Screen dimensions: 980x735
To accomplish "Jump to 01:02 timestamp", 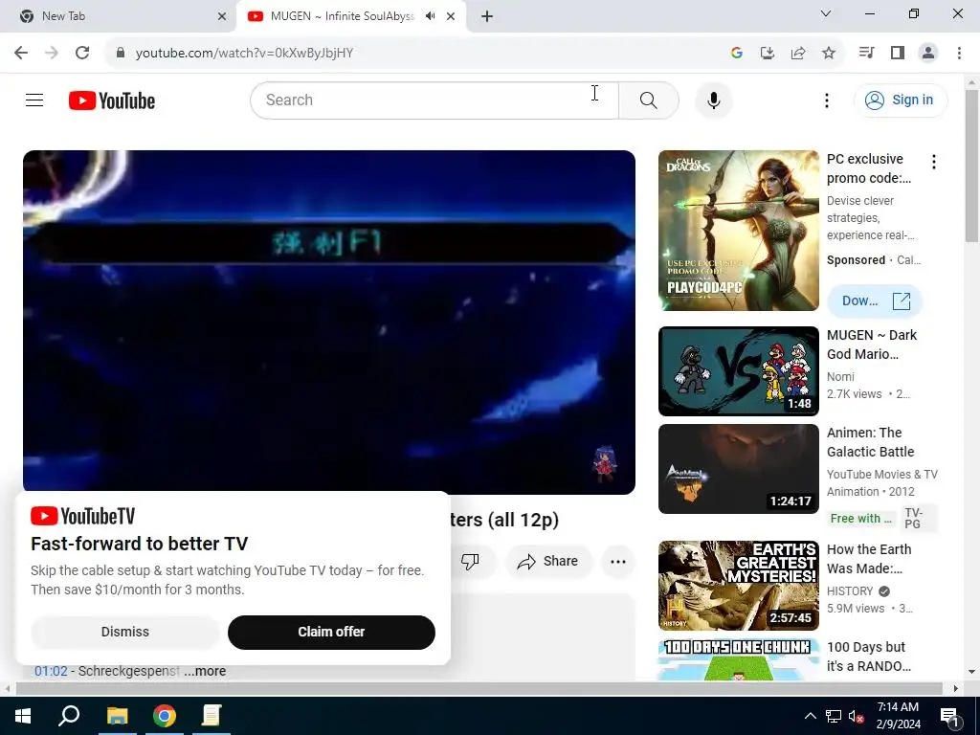I will click(51, 671).
